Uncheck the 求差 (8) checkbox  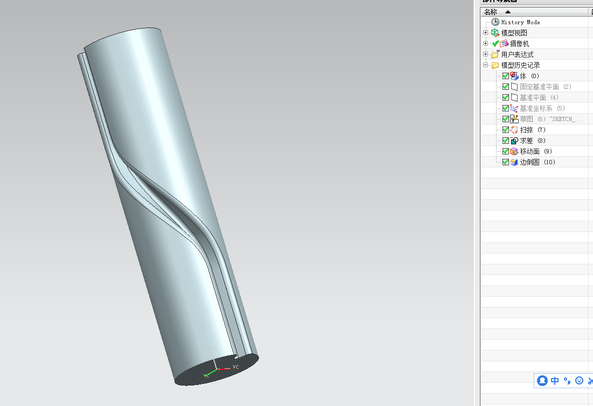coord(506,141)
